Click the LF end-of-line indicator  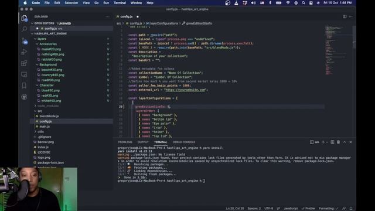(278, 209)
